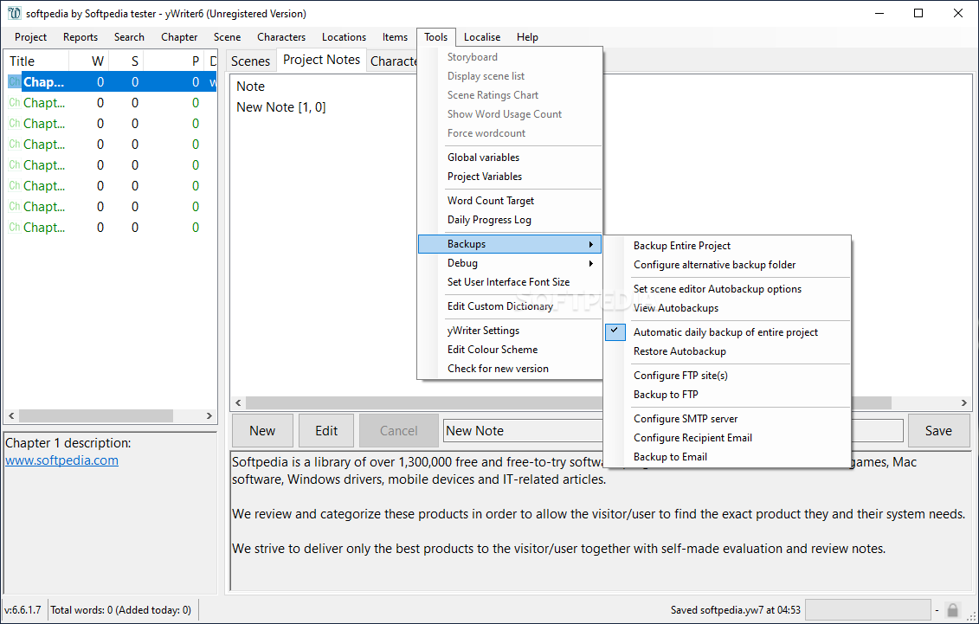The image size is (979, 624).
Task: Click the W column header
Action: tap(88, 61)
